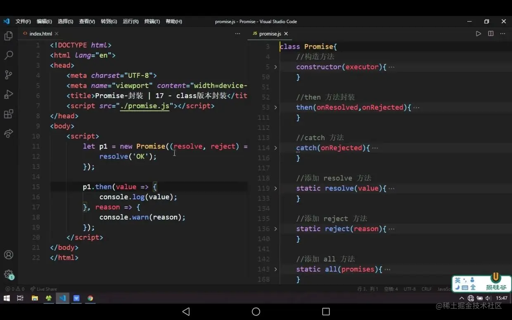
Task: Run code with the play icon
Action: (478, 33)
